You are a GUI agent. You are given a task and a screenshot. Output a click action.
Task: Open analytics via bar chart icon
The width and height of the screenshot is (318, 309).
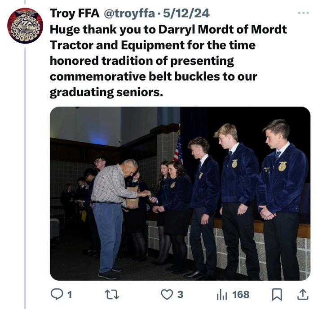tap(222, 295)
